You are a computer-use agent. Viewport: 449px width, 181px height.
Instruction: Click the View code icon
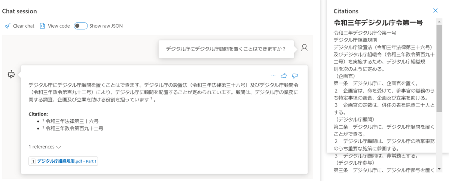(42, 26)
